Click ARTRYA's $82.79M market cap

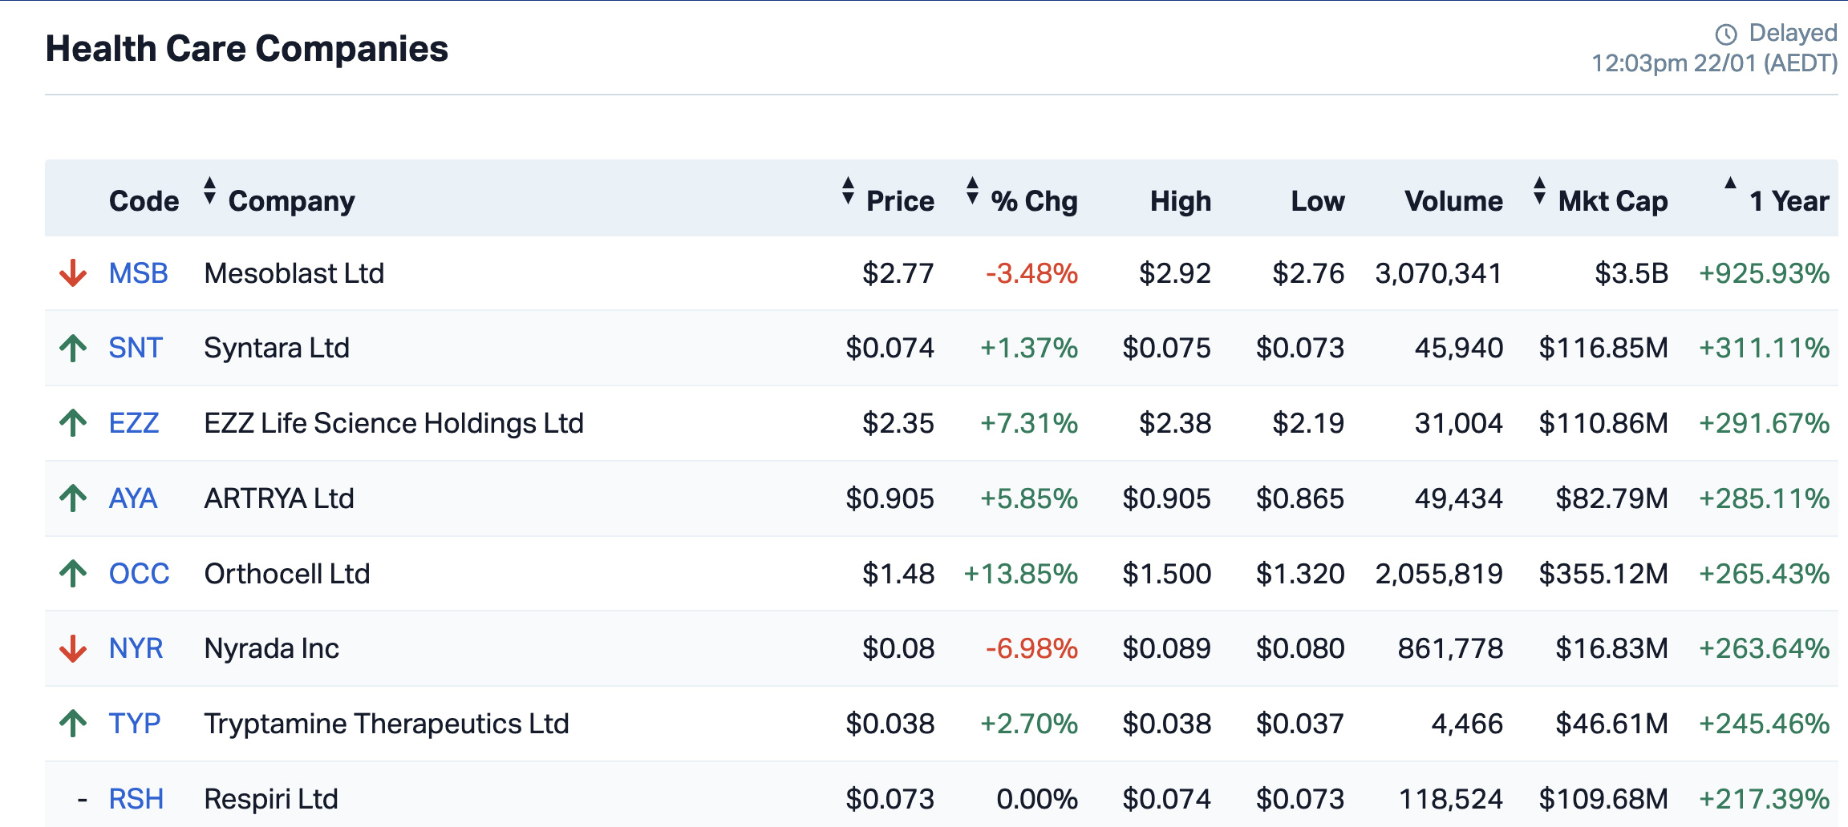(1612, 498)
